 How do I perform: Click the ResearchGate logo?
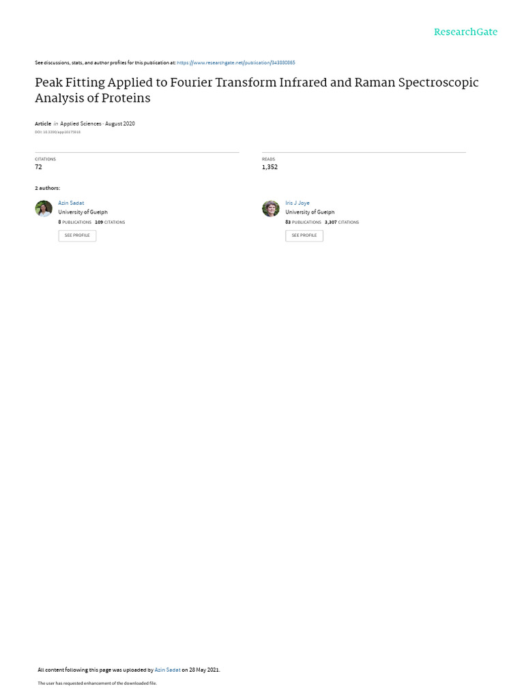(x=465, y=32)
